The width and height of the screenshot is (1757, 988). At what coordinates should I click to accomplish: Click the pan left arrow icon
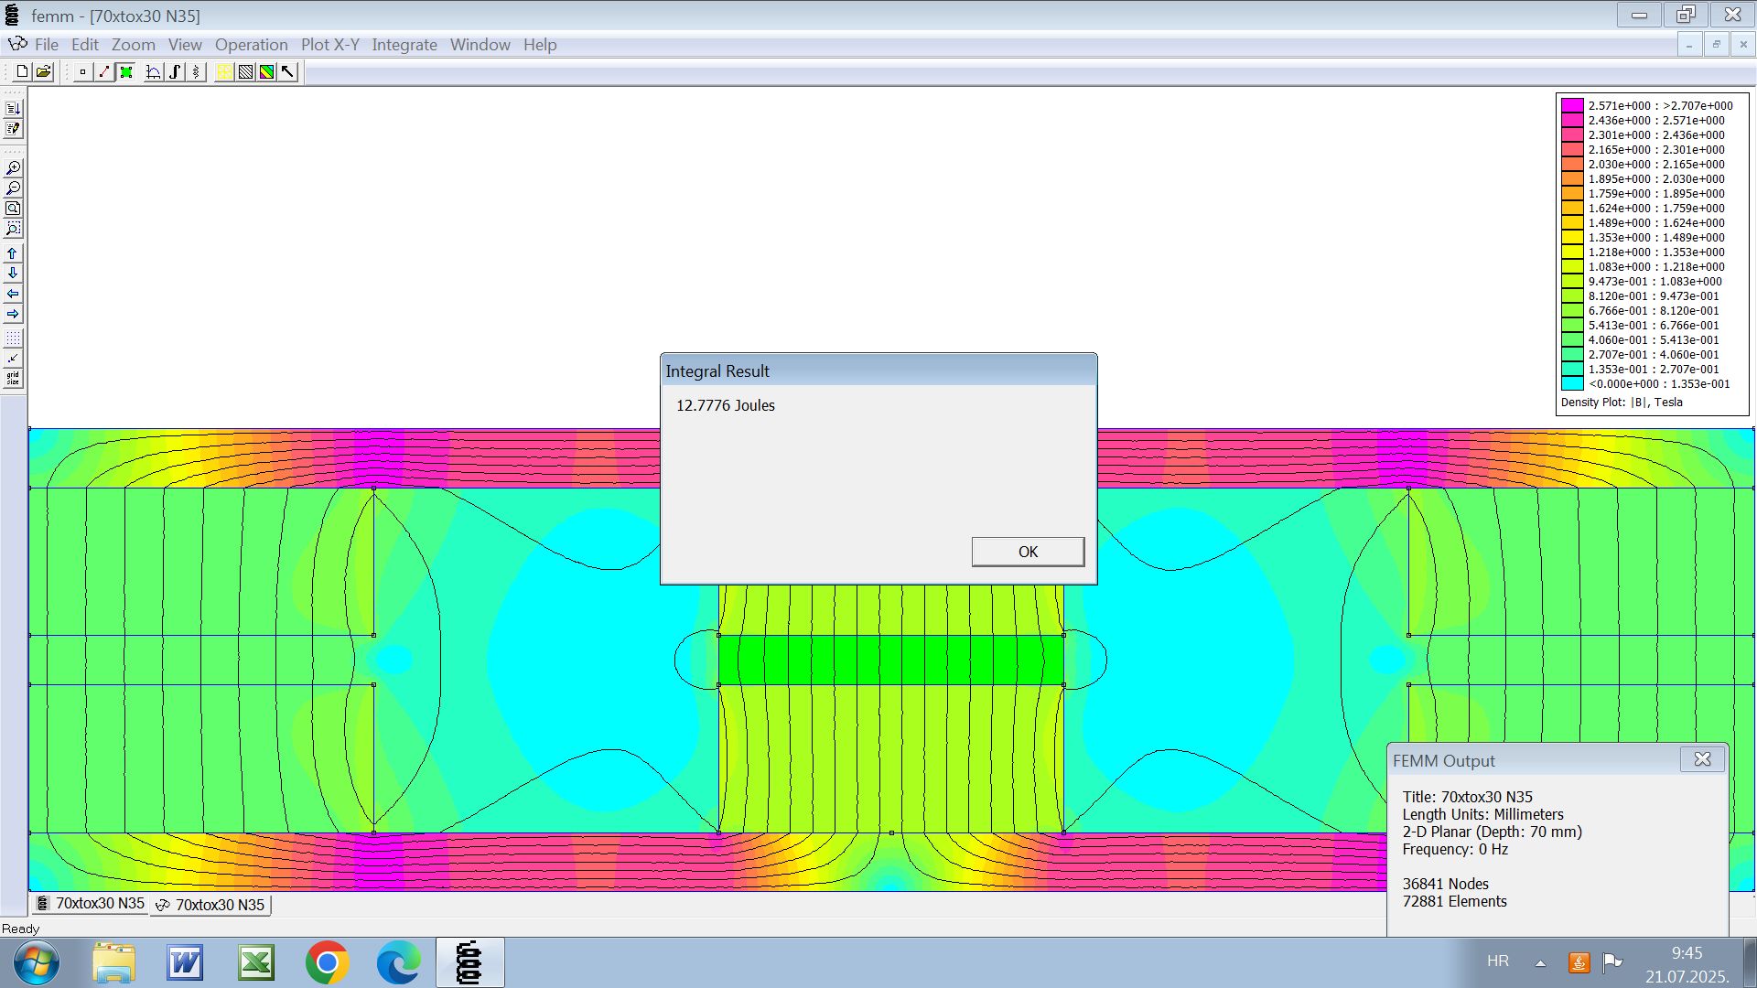[13, 294]
